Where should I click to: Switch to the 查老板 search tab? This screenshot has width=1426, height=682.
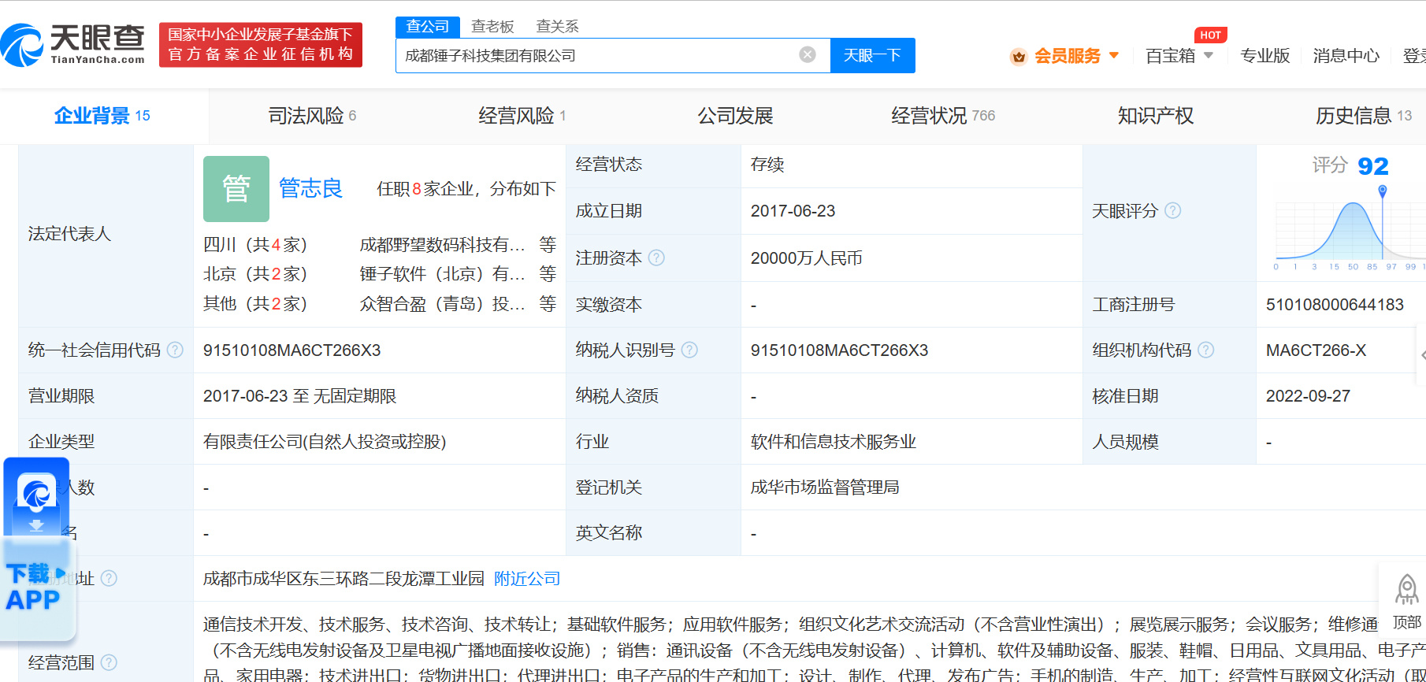(x=492, y=27)
